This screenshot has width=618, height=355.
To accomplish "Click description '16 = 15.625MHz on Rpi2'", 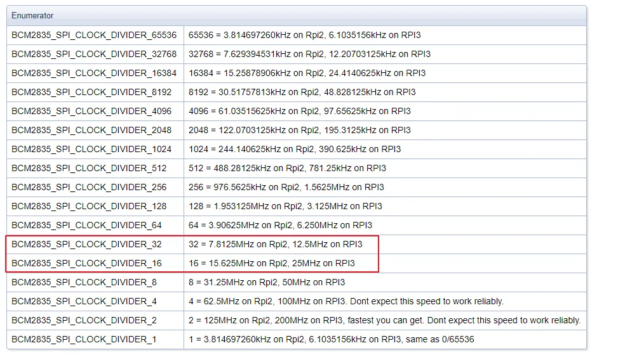I will click(x=272, y=263).
